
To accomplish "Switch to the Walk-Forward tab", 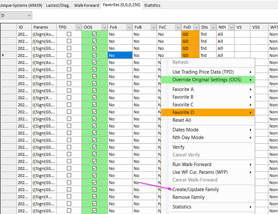I will (x=86, y=5).
